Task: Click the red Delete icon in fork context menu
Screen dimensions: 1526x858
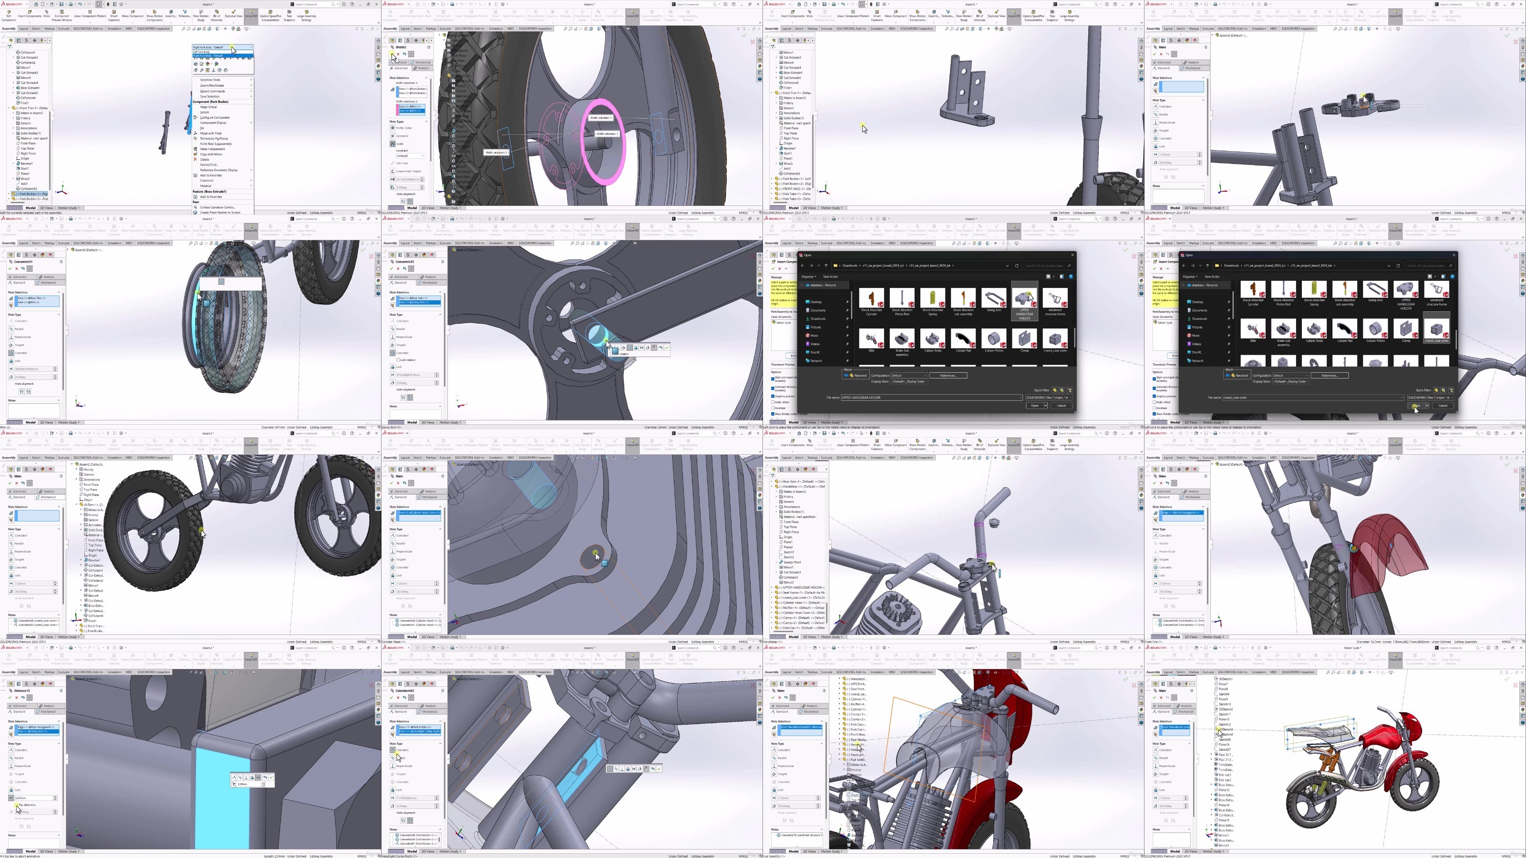Action: pos(196,159)
